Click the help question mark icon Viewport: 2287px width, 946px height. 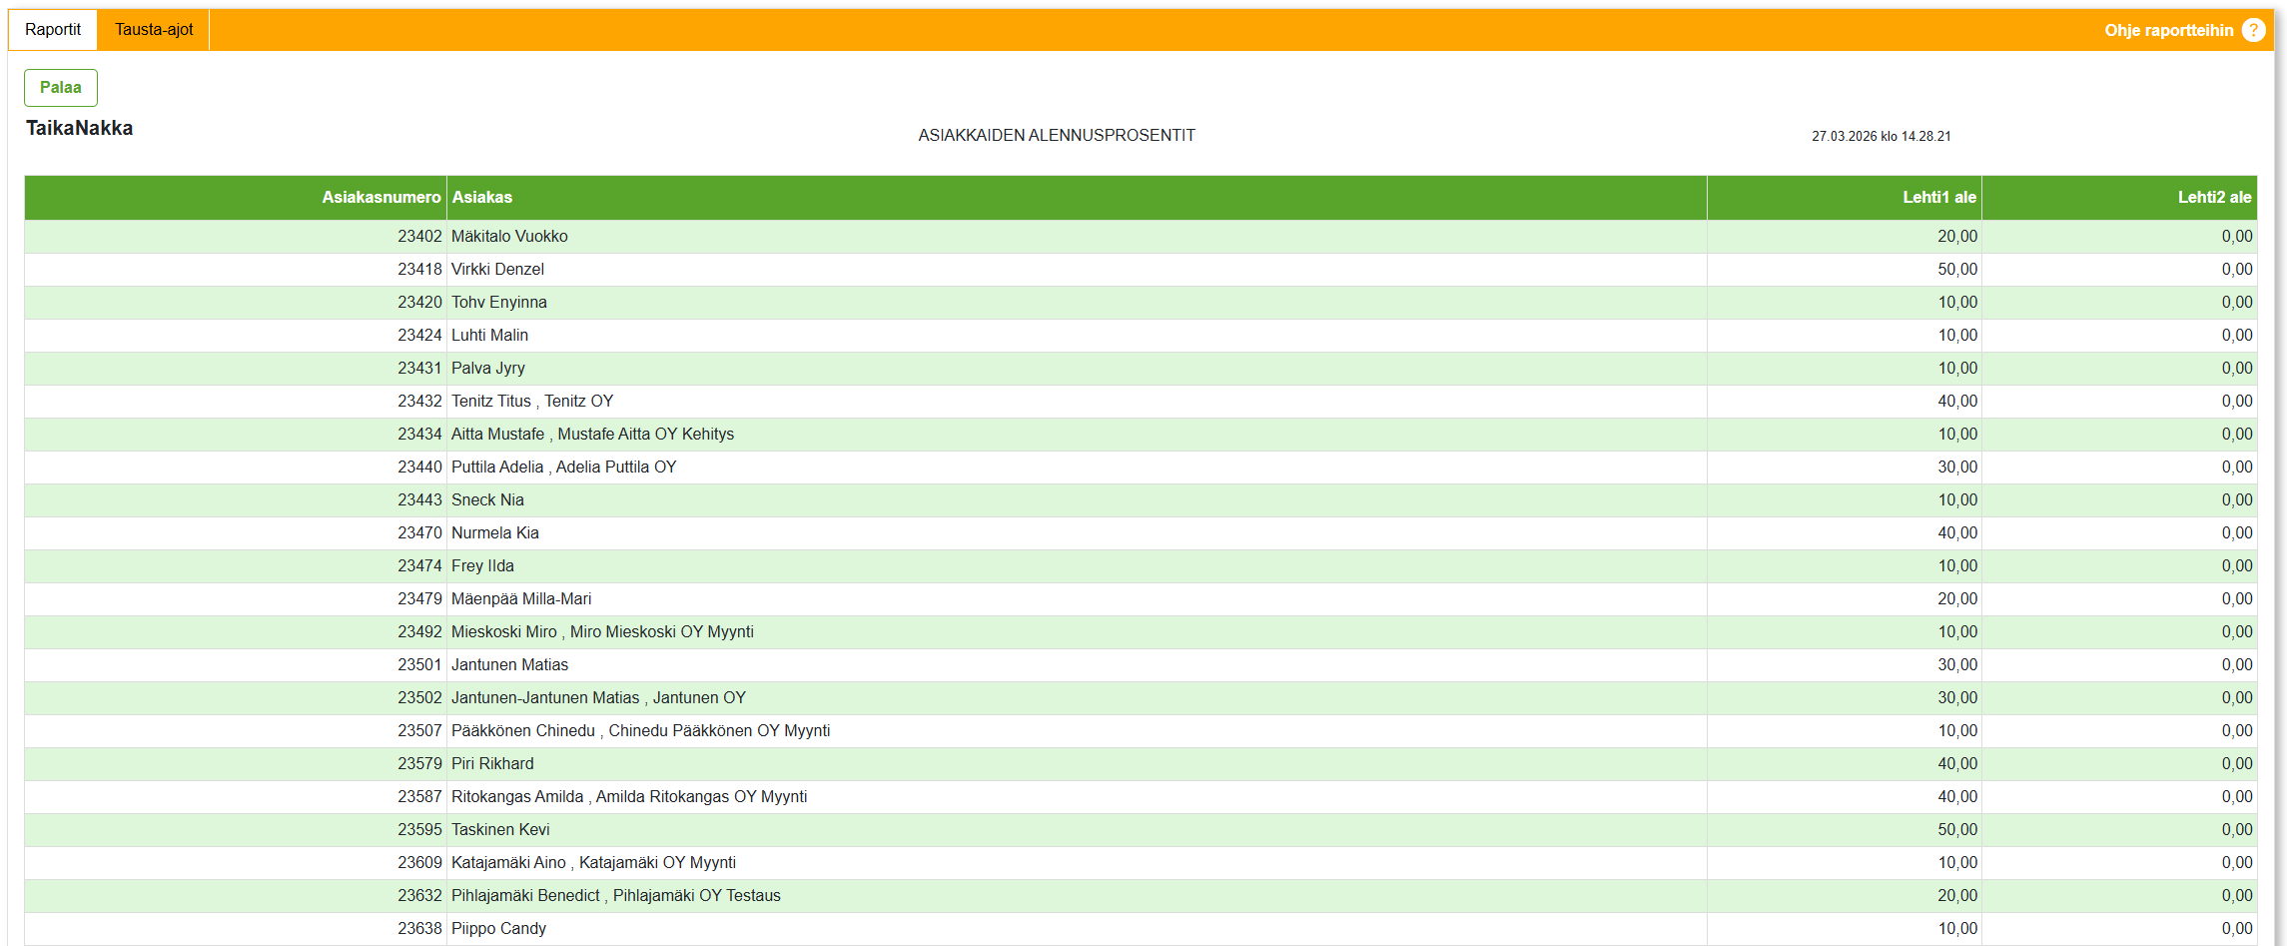pos(2253,30)
